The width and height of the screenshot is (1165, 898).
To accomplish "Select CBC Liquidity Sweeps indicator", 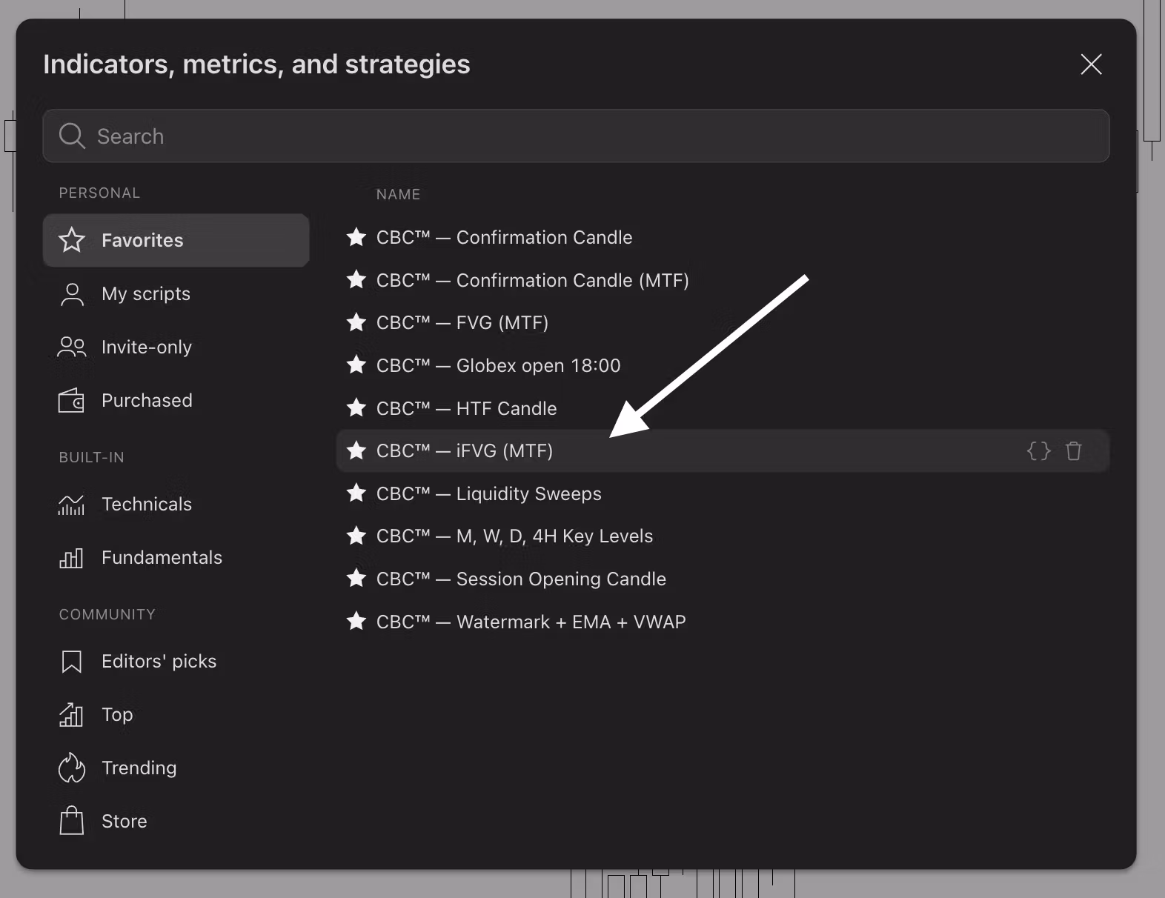I will [x=723, y=493].
